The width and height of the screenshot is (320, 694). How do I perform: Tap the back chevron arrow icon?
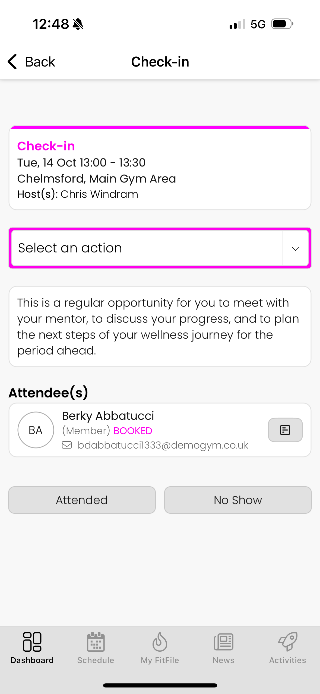click(12, 62)
